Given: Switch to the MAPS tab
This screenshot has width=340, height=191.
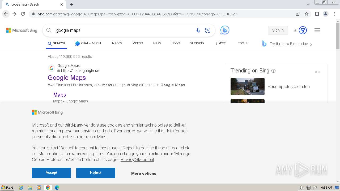Looking at the screenshot, I should pyautogui.click(x=157, y=43).
